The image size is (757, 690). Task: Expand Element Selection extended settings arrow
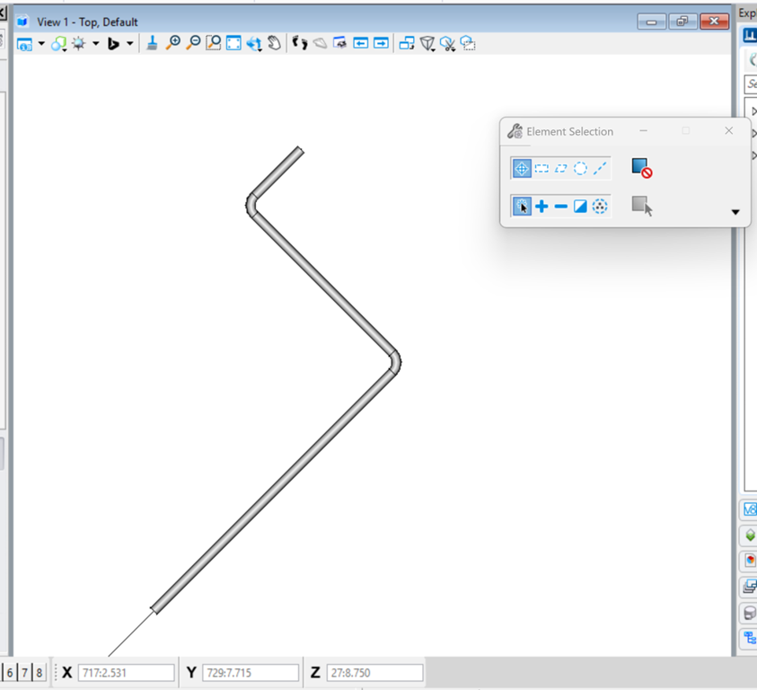tap(735, 212)
